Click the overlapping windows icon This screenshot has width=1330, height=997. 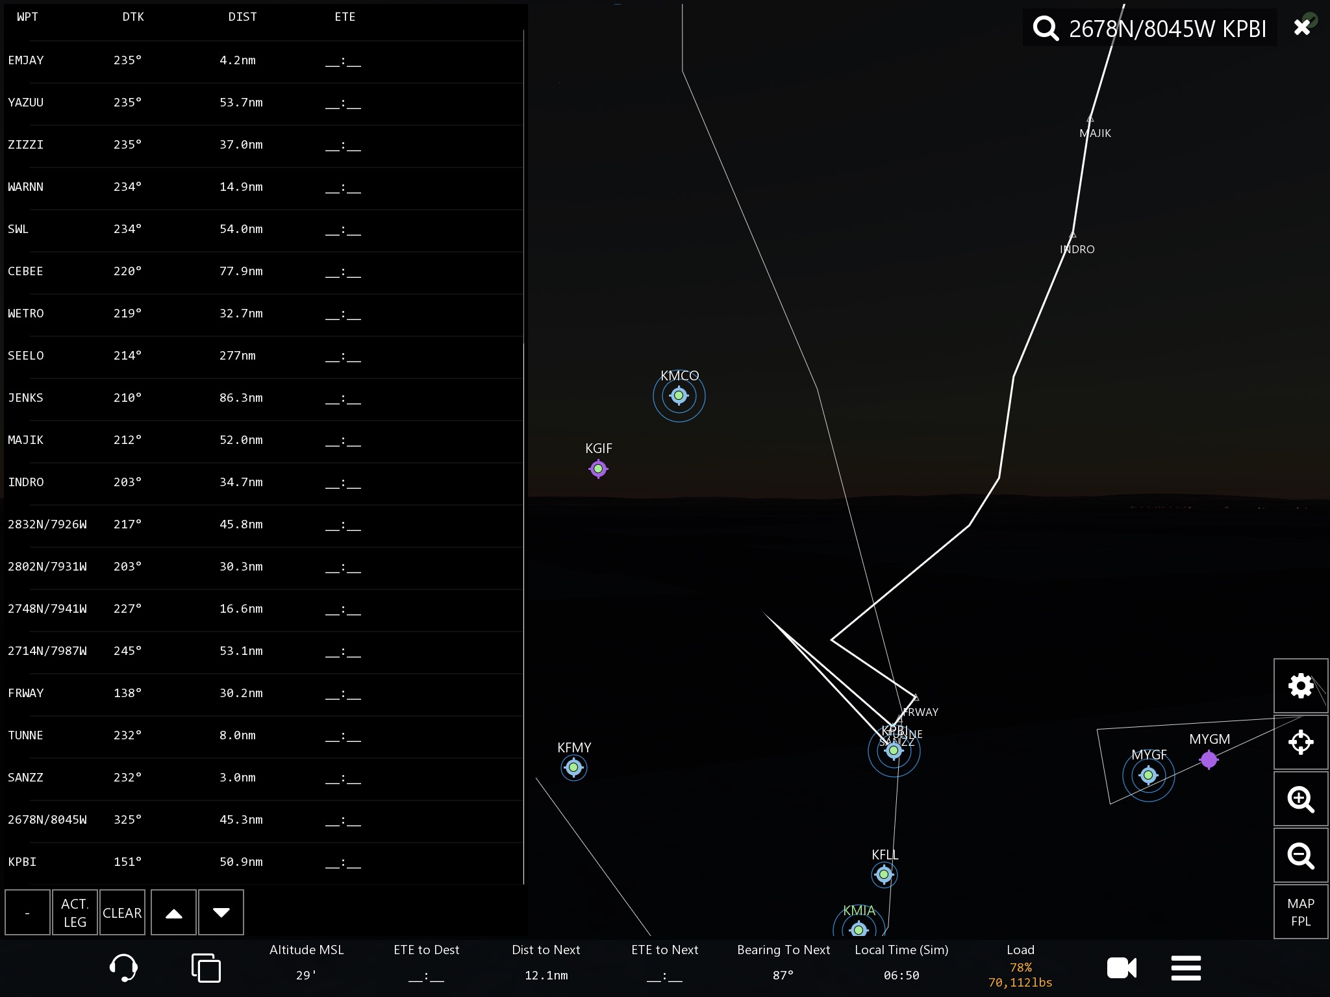click(x=206, y=968)
